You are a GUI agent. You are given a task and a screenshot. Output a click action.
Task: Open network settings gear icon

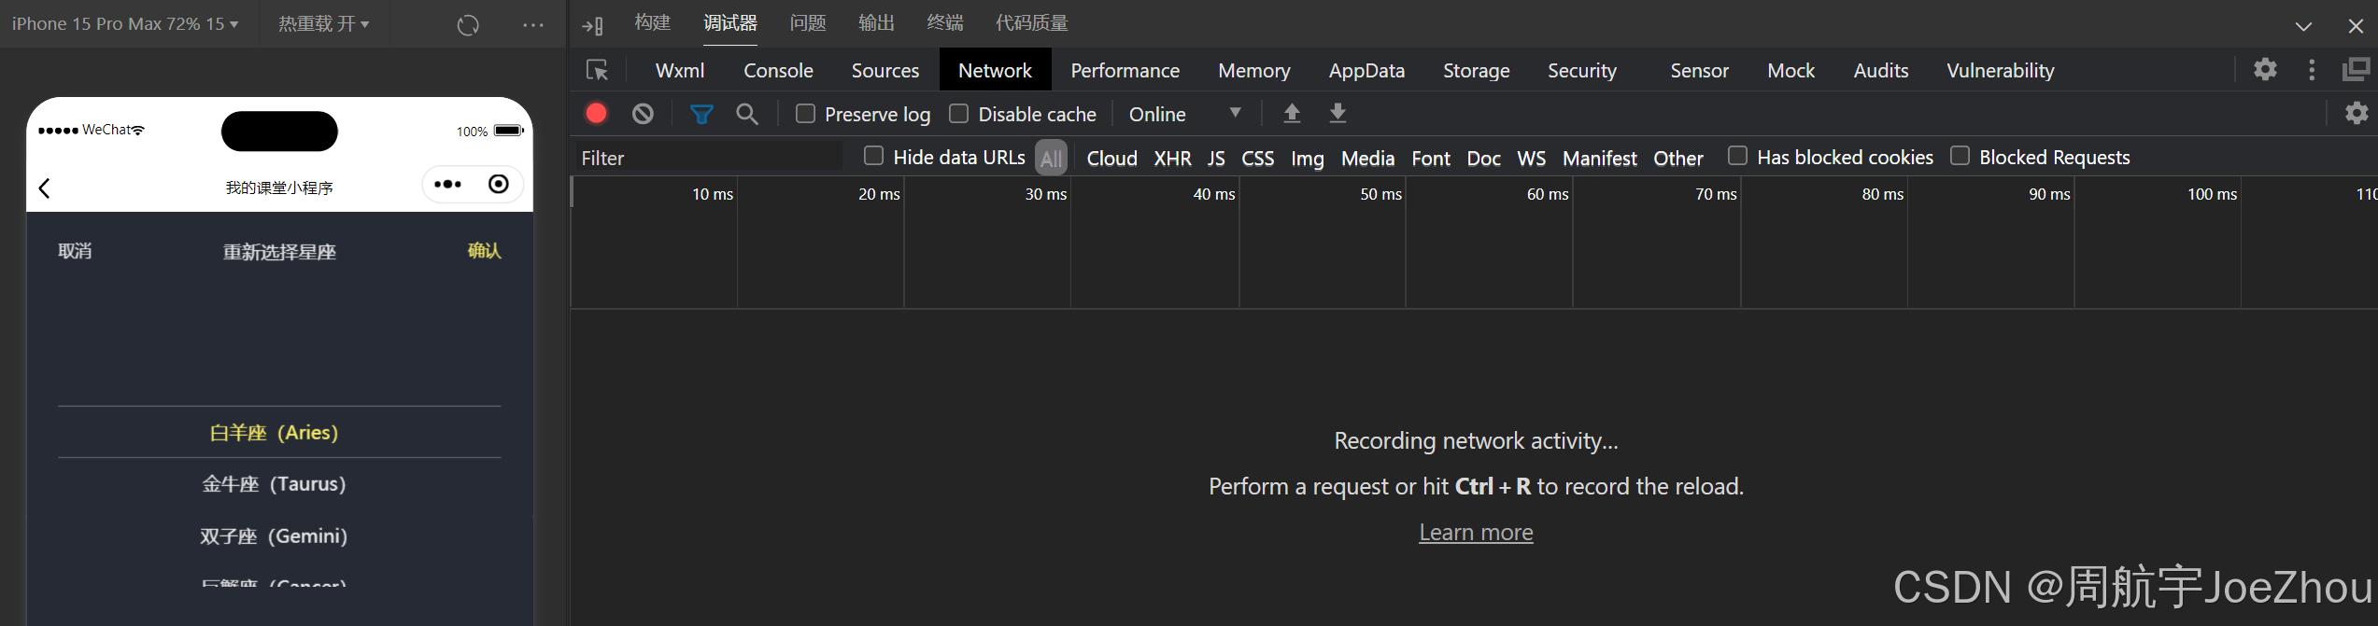2357,114
